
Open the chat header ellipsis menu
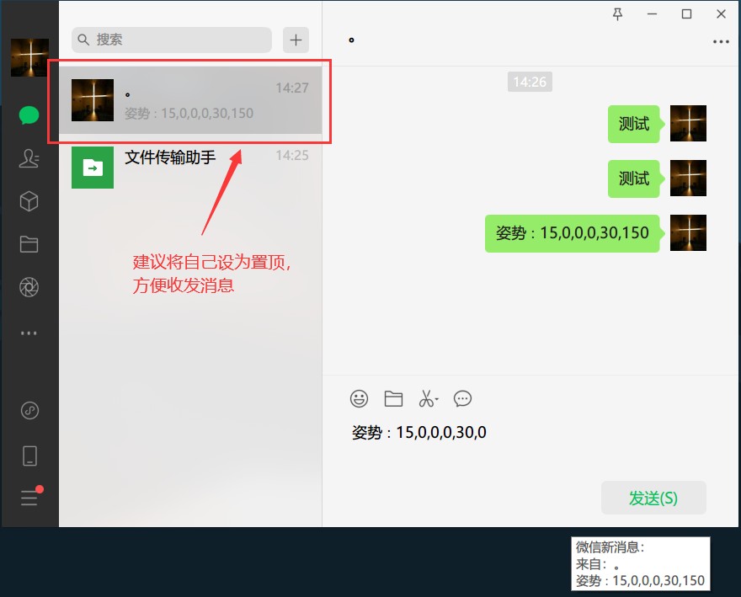click(x=721, y=40)
